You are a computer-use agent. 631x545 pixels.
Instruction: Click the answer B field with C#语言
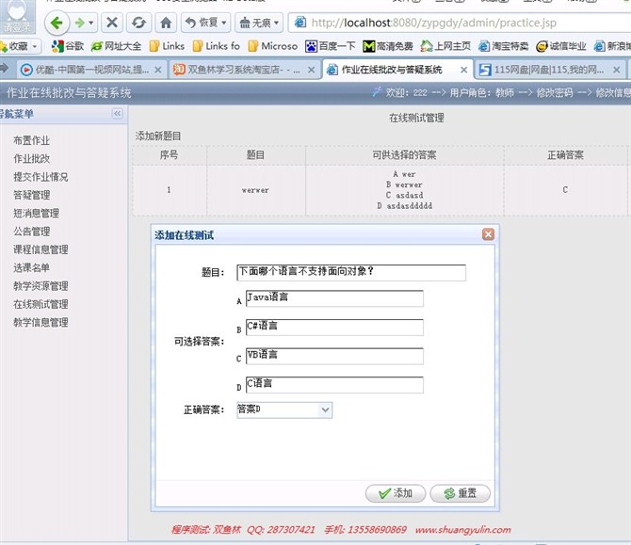pyautogui.click(x=334, y=328)
